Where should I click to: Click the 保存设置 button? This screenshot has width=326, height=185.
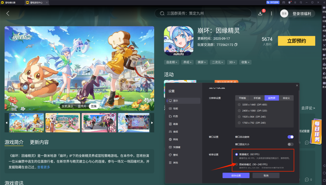[x=236, y=176]
